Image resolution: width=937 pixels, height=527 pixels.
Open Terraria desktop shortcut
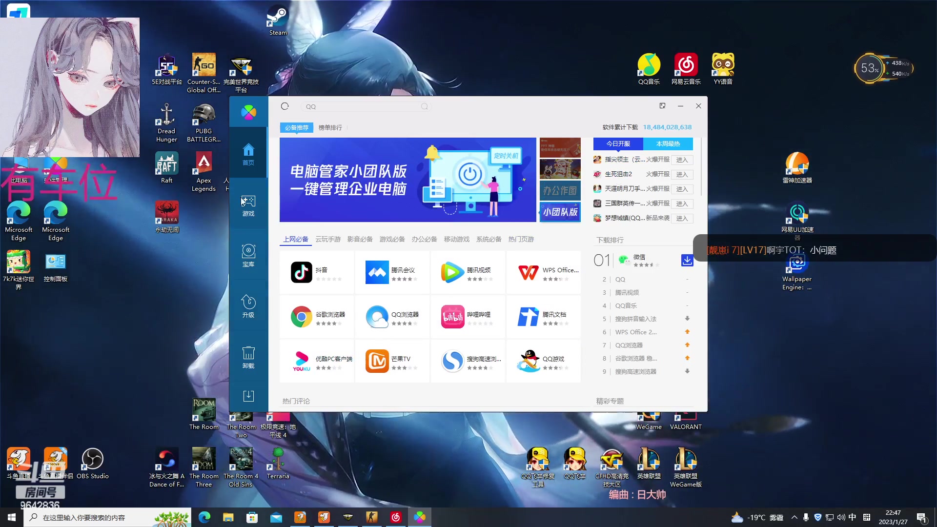point(278,464)
